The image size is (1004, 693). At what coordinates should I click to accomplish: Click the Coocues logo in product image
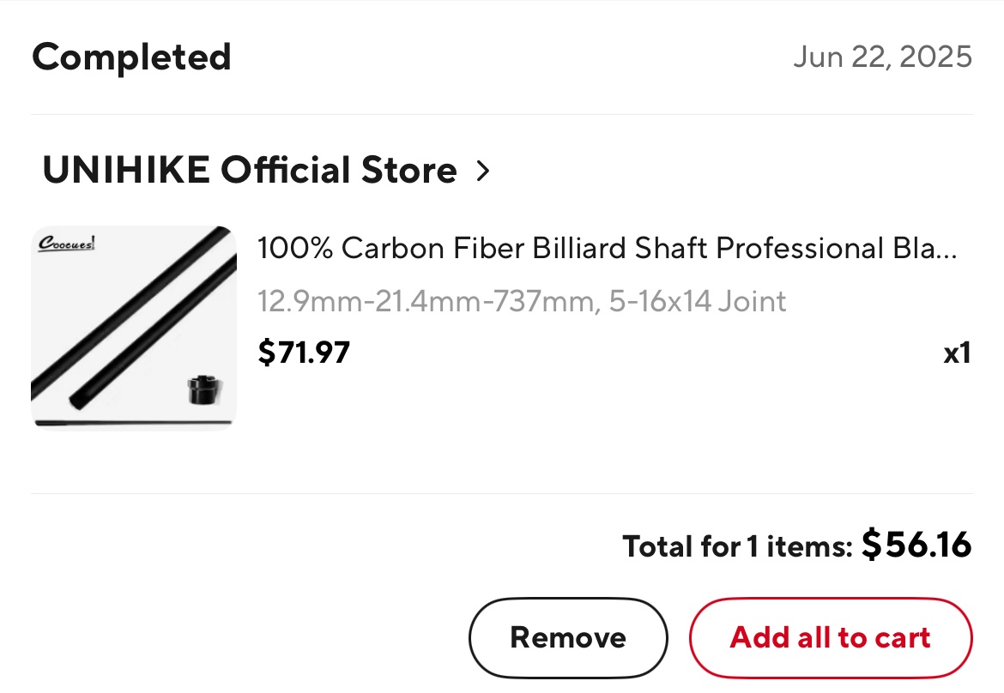pyautogui.click(x=67, y=244)
